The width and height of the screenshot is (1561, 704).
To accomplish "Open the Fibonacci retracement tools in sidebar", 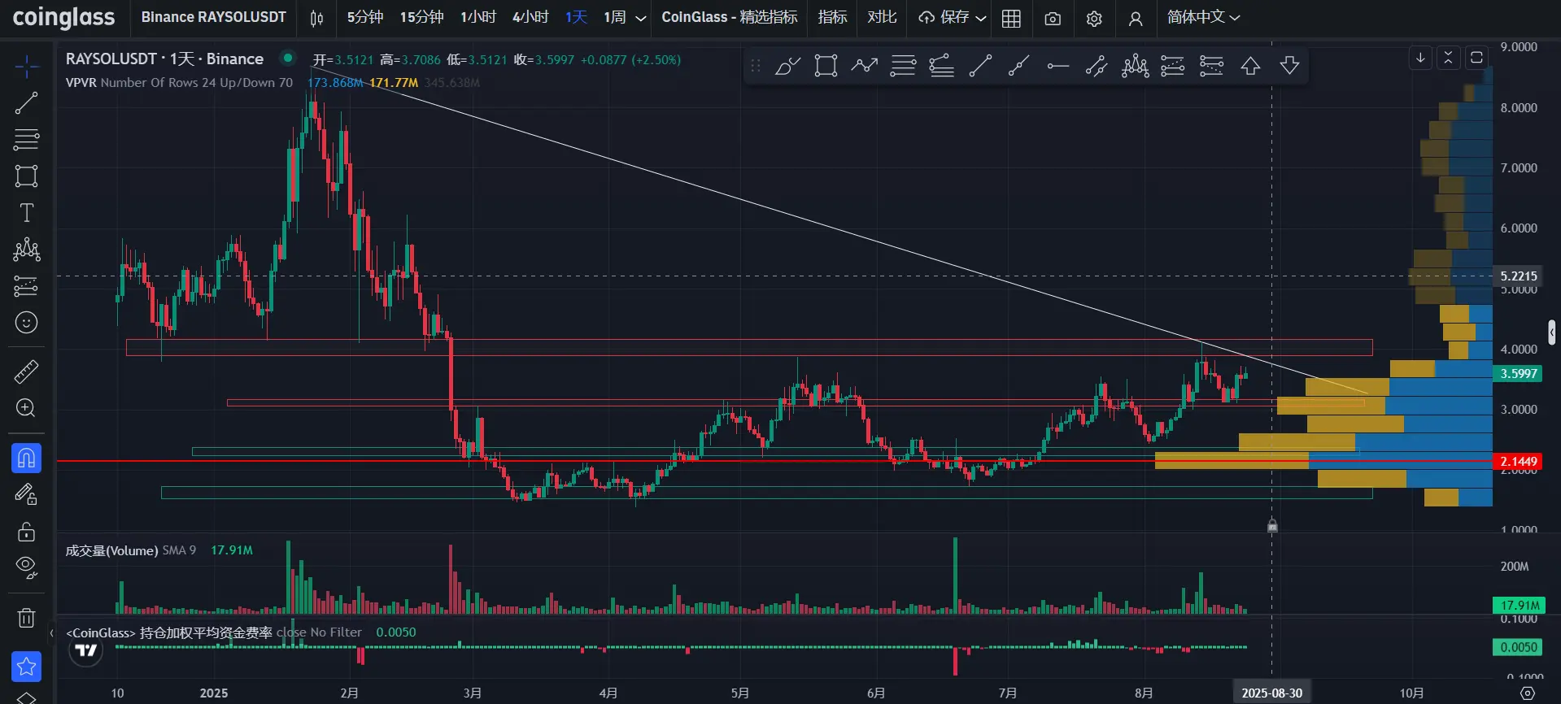I will point(26,140).
